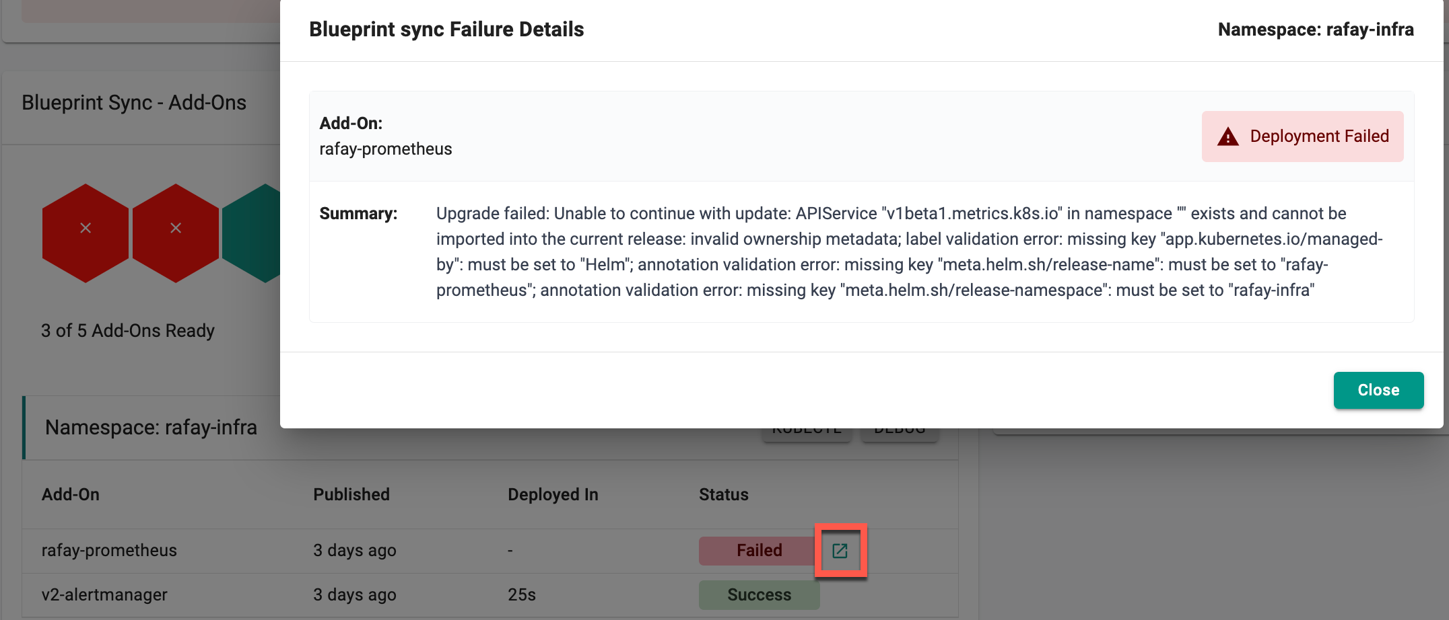Viewport: 1449px width, 620px height.
Task: Click the Namespace: rafay-infra section header
Action: coord(151,428)
